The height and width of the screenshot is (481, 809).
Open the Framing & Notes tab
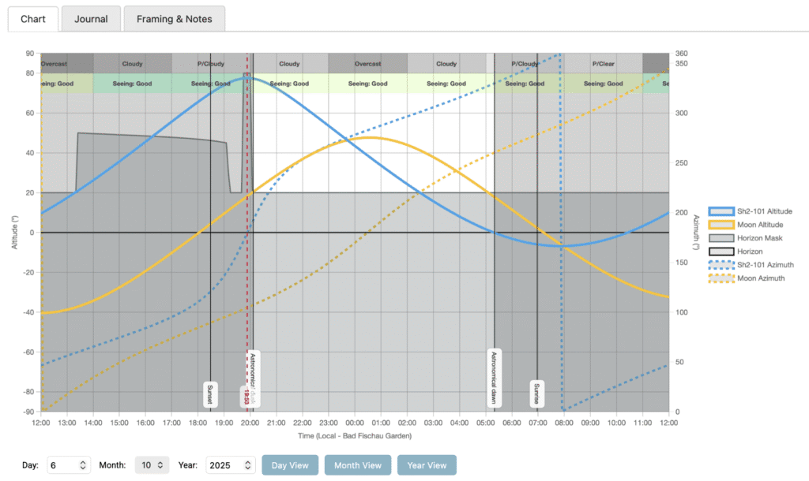pyautogui.click(x=174, y=19)
